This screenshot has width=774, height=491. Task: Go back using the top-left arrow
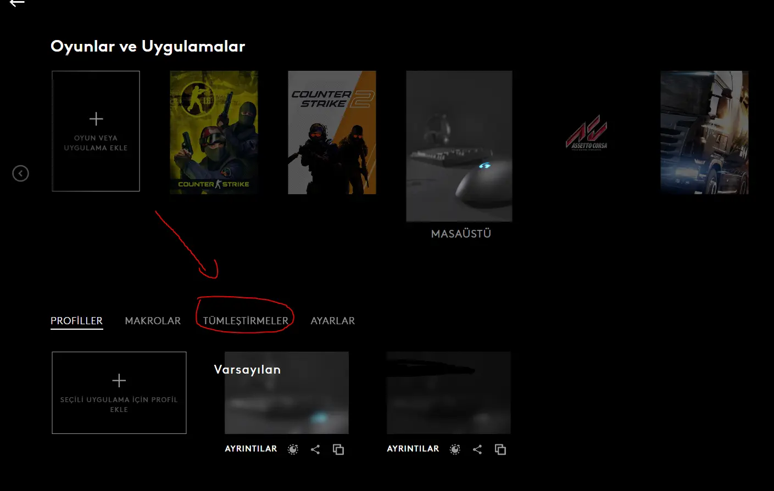coord(17,3)
